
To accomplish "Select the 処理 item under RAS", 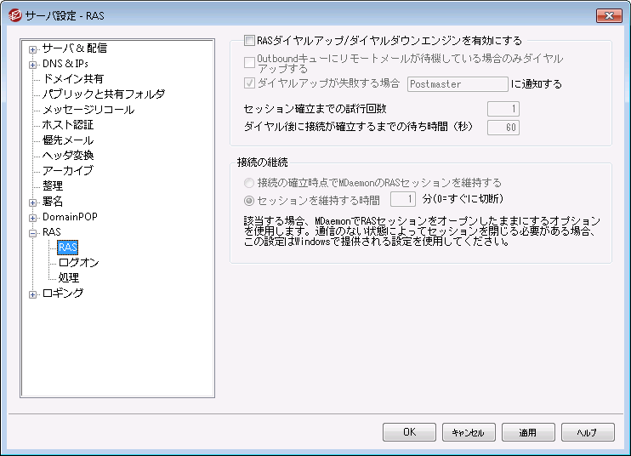I will click(x=68, y=278).
